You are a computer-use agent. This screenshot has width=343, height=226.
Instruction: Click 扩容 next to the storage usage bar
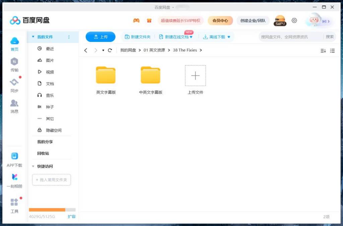click(x=71, y=217)
